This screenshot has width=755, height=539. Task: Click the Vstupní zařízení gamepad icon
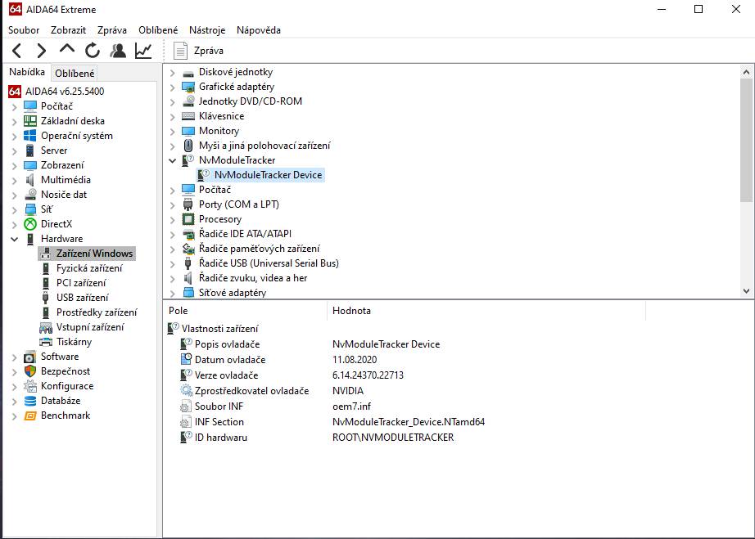(46, 327)
